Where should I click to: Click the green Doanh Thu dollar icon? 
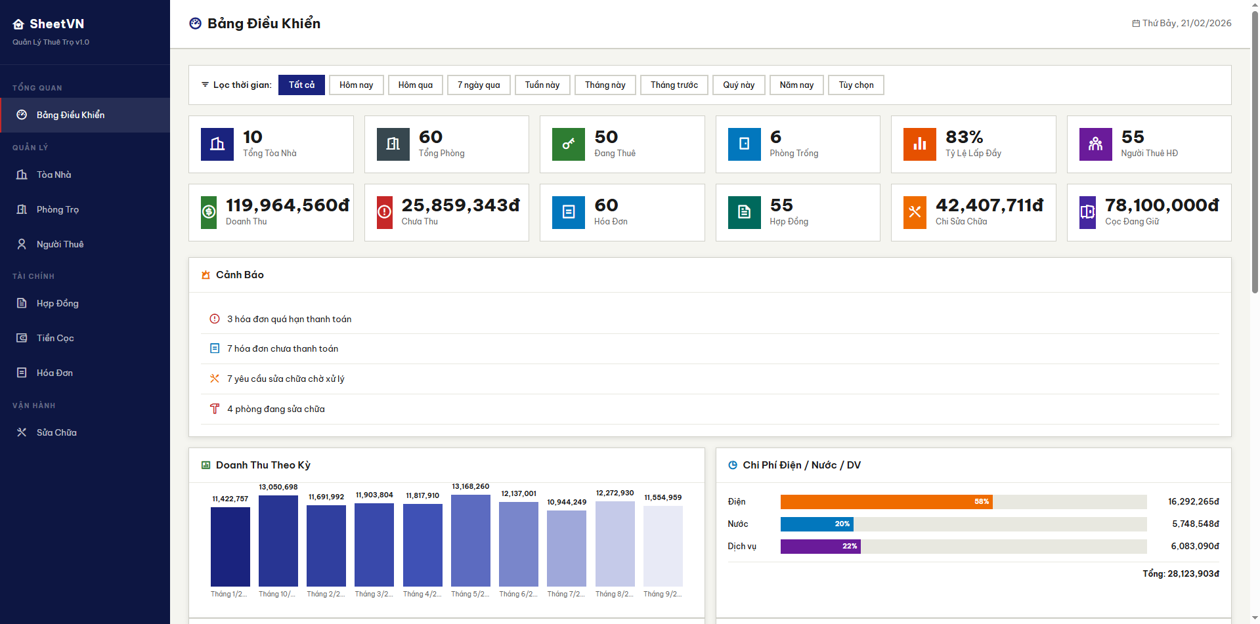point(209,213)
